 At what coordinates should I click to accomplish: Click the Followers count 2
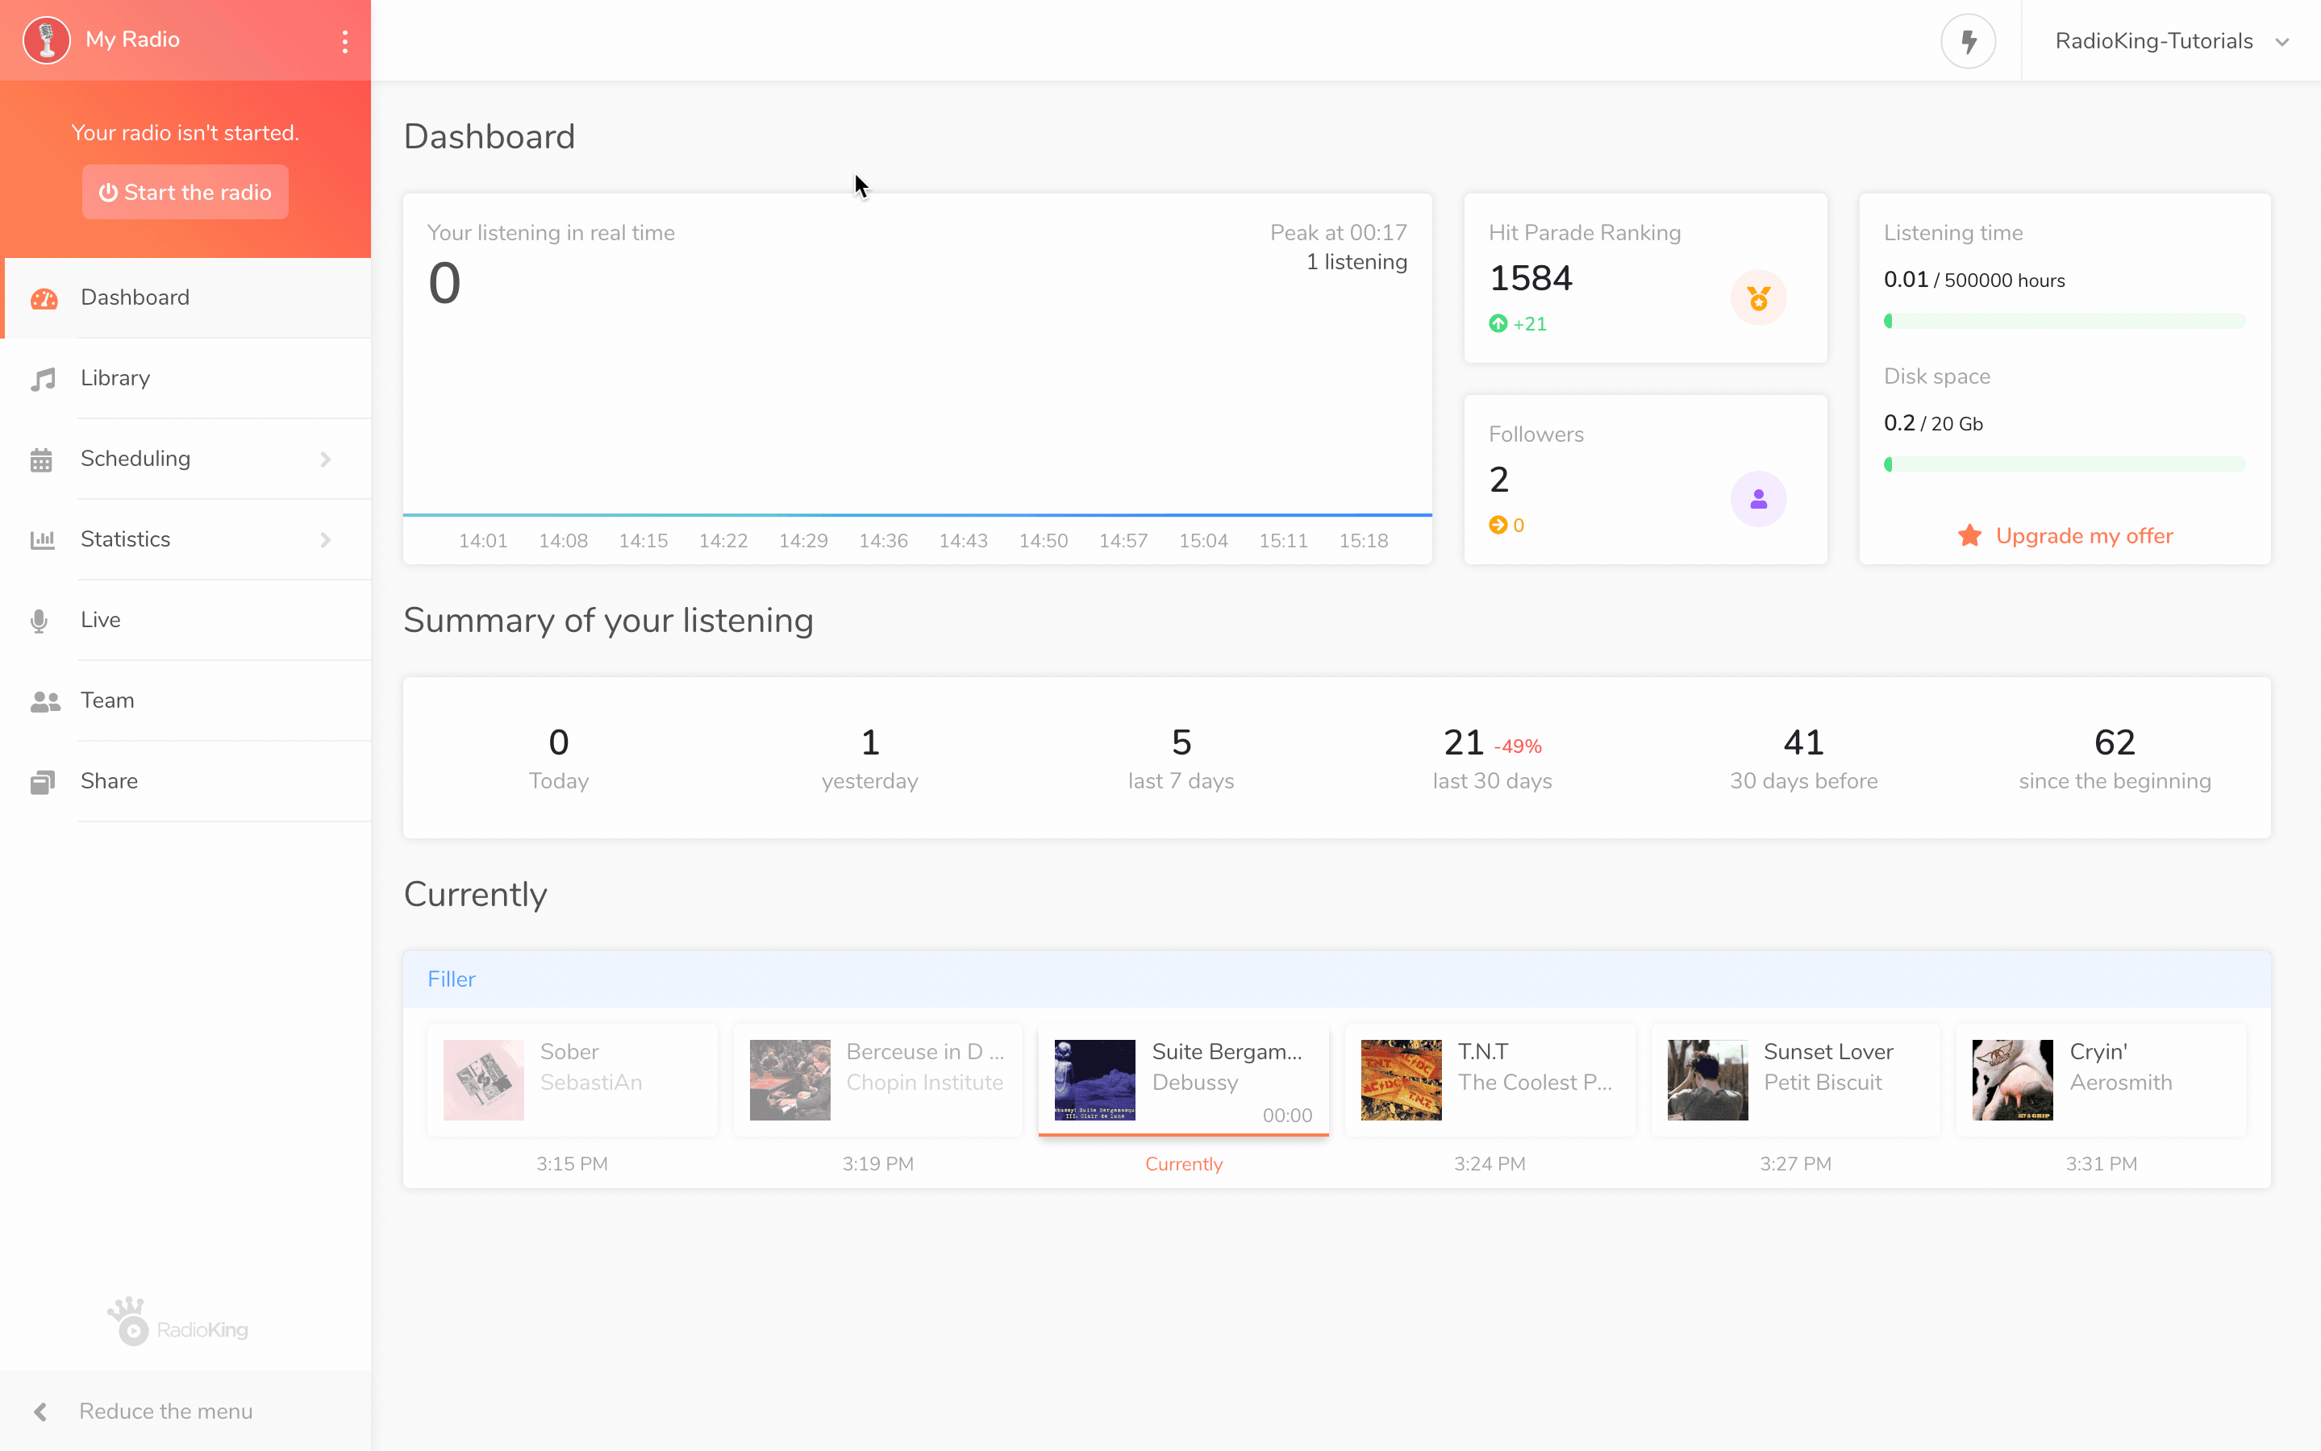pos(1499,480)
